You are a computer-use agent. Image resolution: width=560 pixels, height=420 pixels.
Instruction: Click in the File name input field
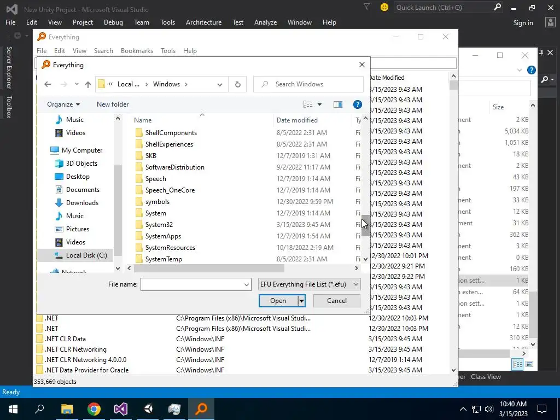pos(192,284)
